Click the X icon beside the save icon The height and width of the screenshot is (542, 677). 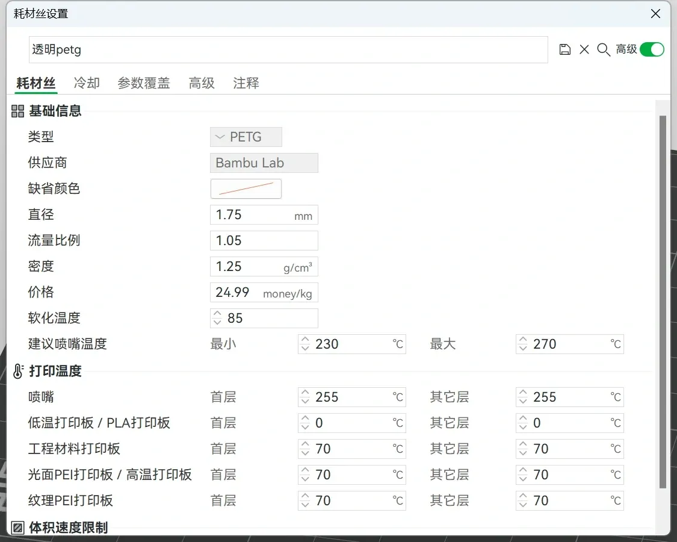(x=584, y=50)
